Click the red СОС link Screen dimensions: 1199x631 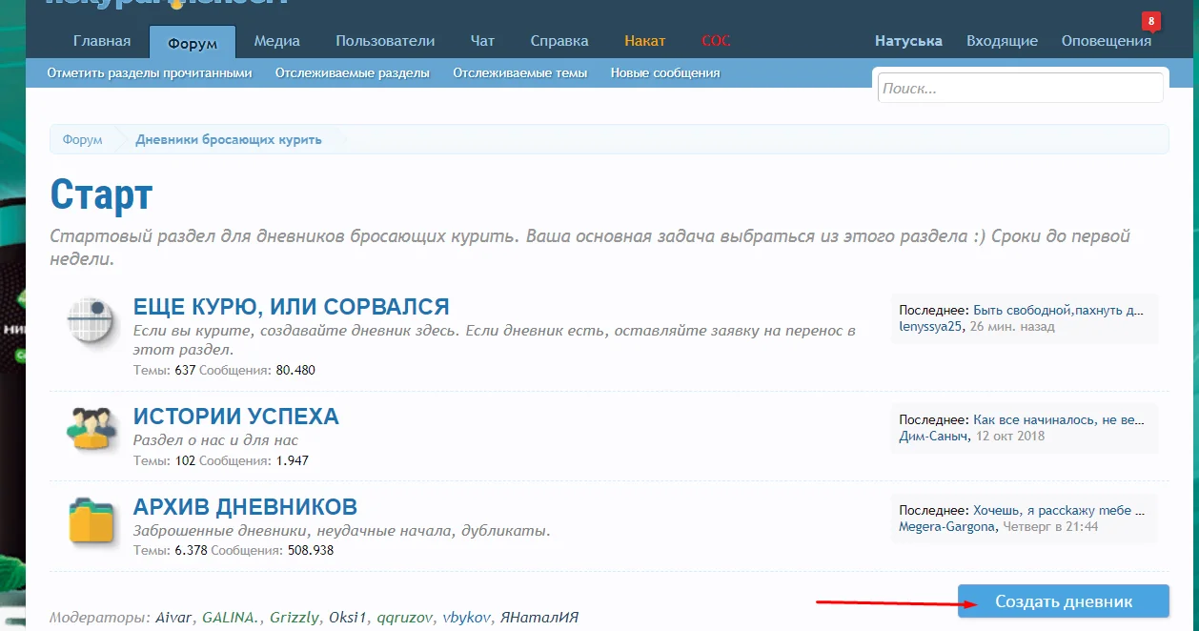pyautogui.click(x=716, y=41)
